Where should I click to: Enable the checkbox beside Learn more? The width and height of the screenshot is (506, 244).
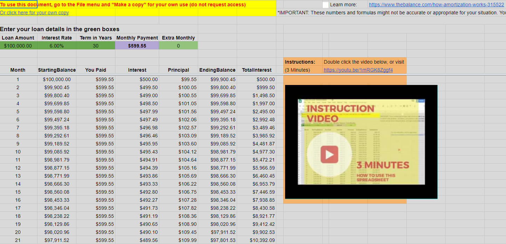pos(325,5)
